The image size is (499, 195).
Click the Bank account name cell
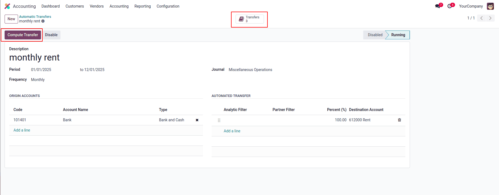tap(67, 120)
